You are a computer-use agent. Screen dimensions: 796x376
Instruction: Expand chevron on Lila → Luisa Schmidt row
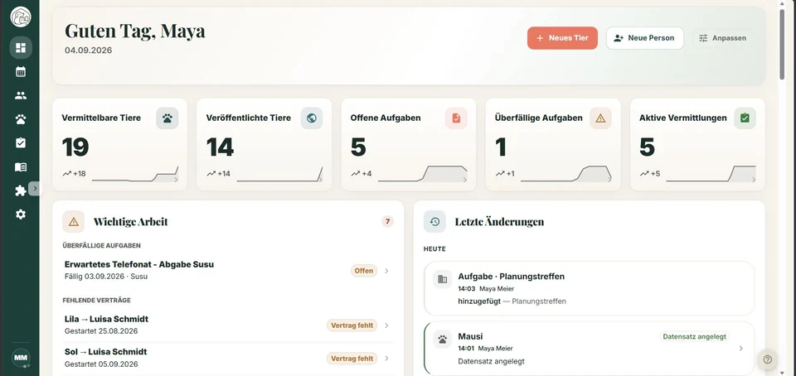coord(387,325)
